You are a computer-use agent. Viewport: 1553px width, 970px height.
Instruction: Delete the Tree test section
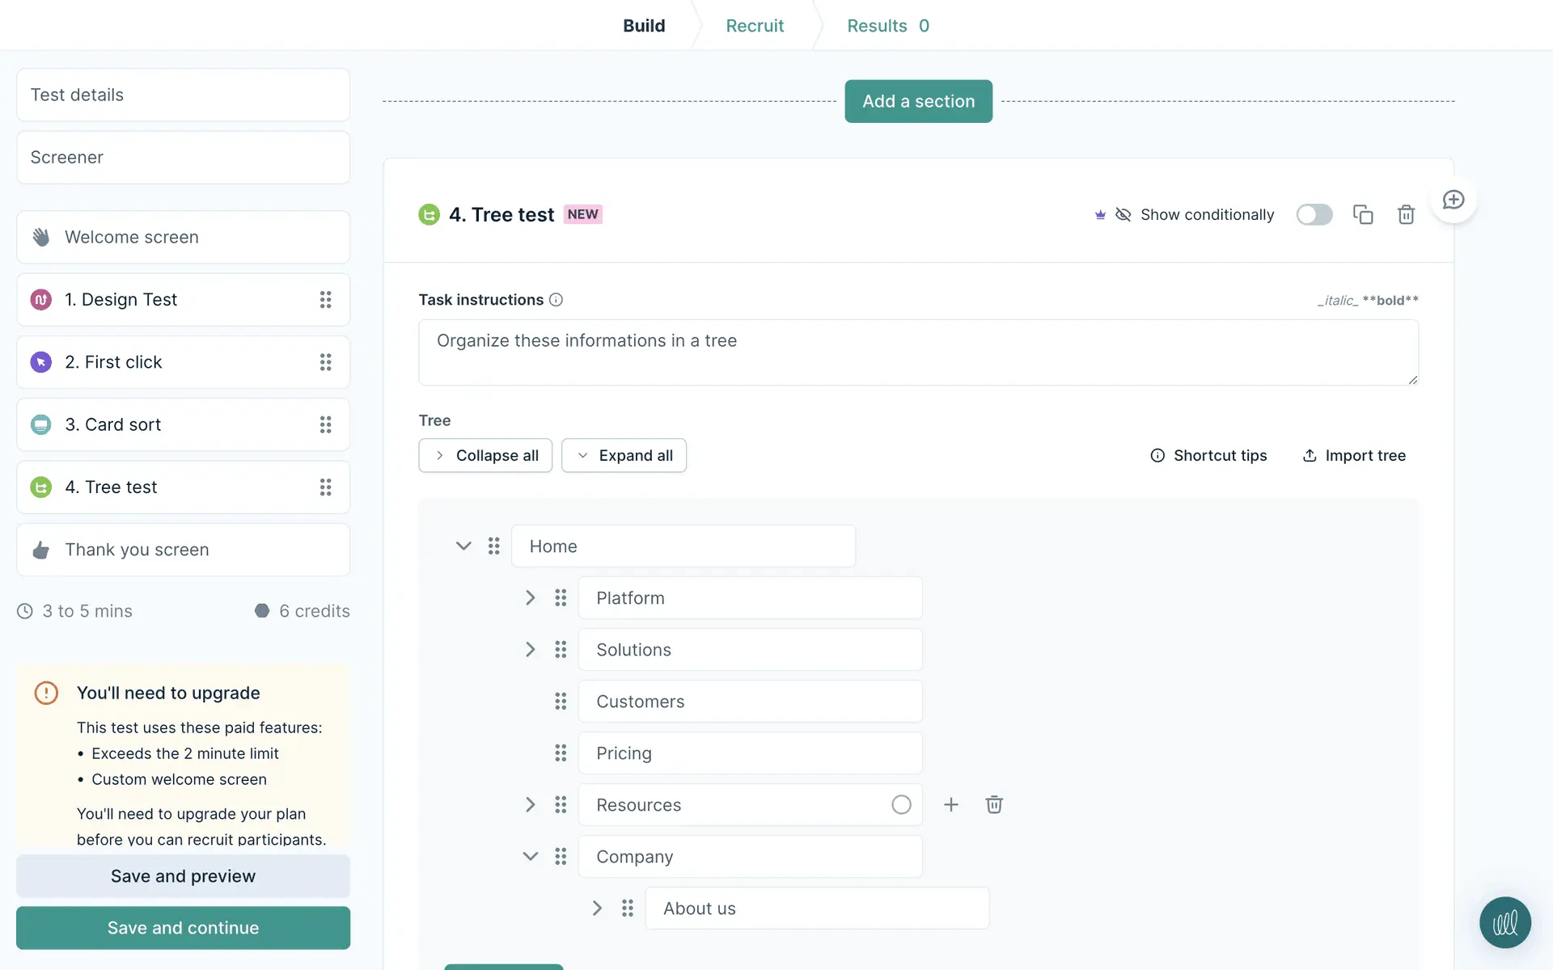click(x=1406, y=214)
